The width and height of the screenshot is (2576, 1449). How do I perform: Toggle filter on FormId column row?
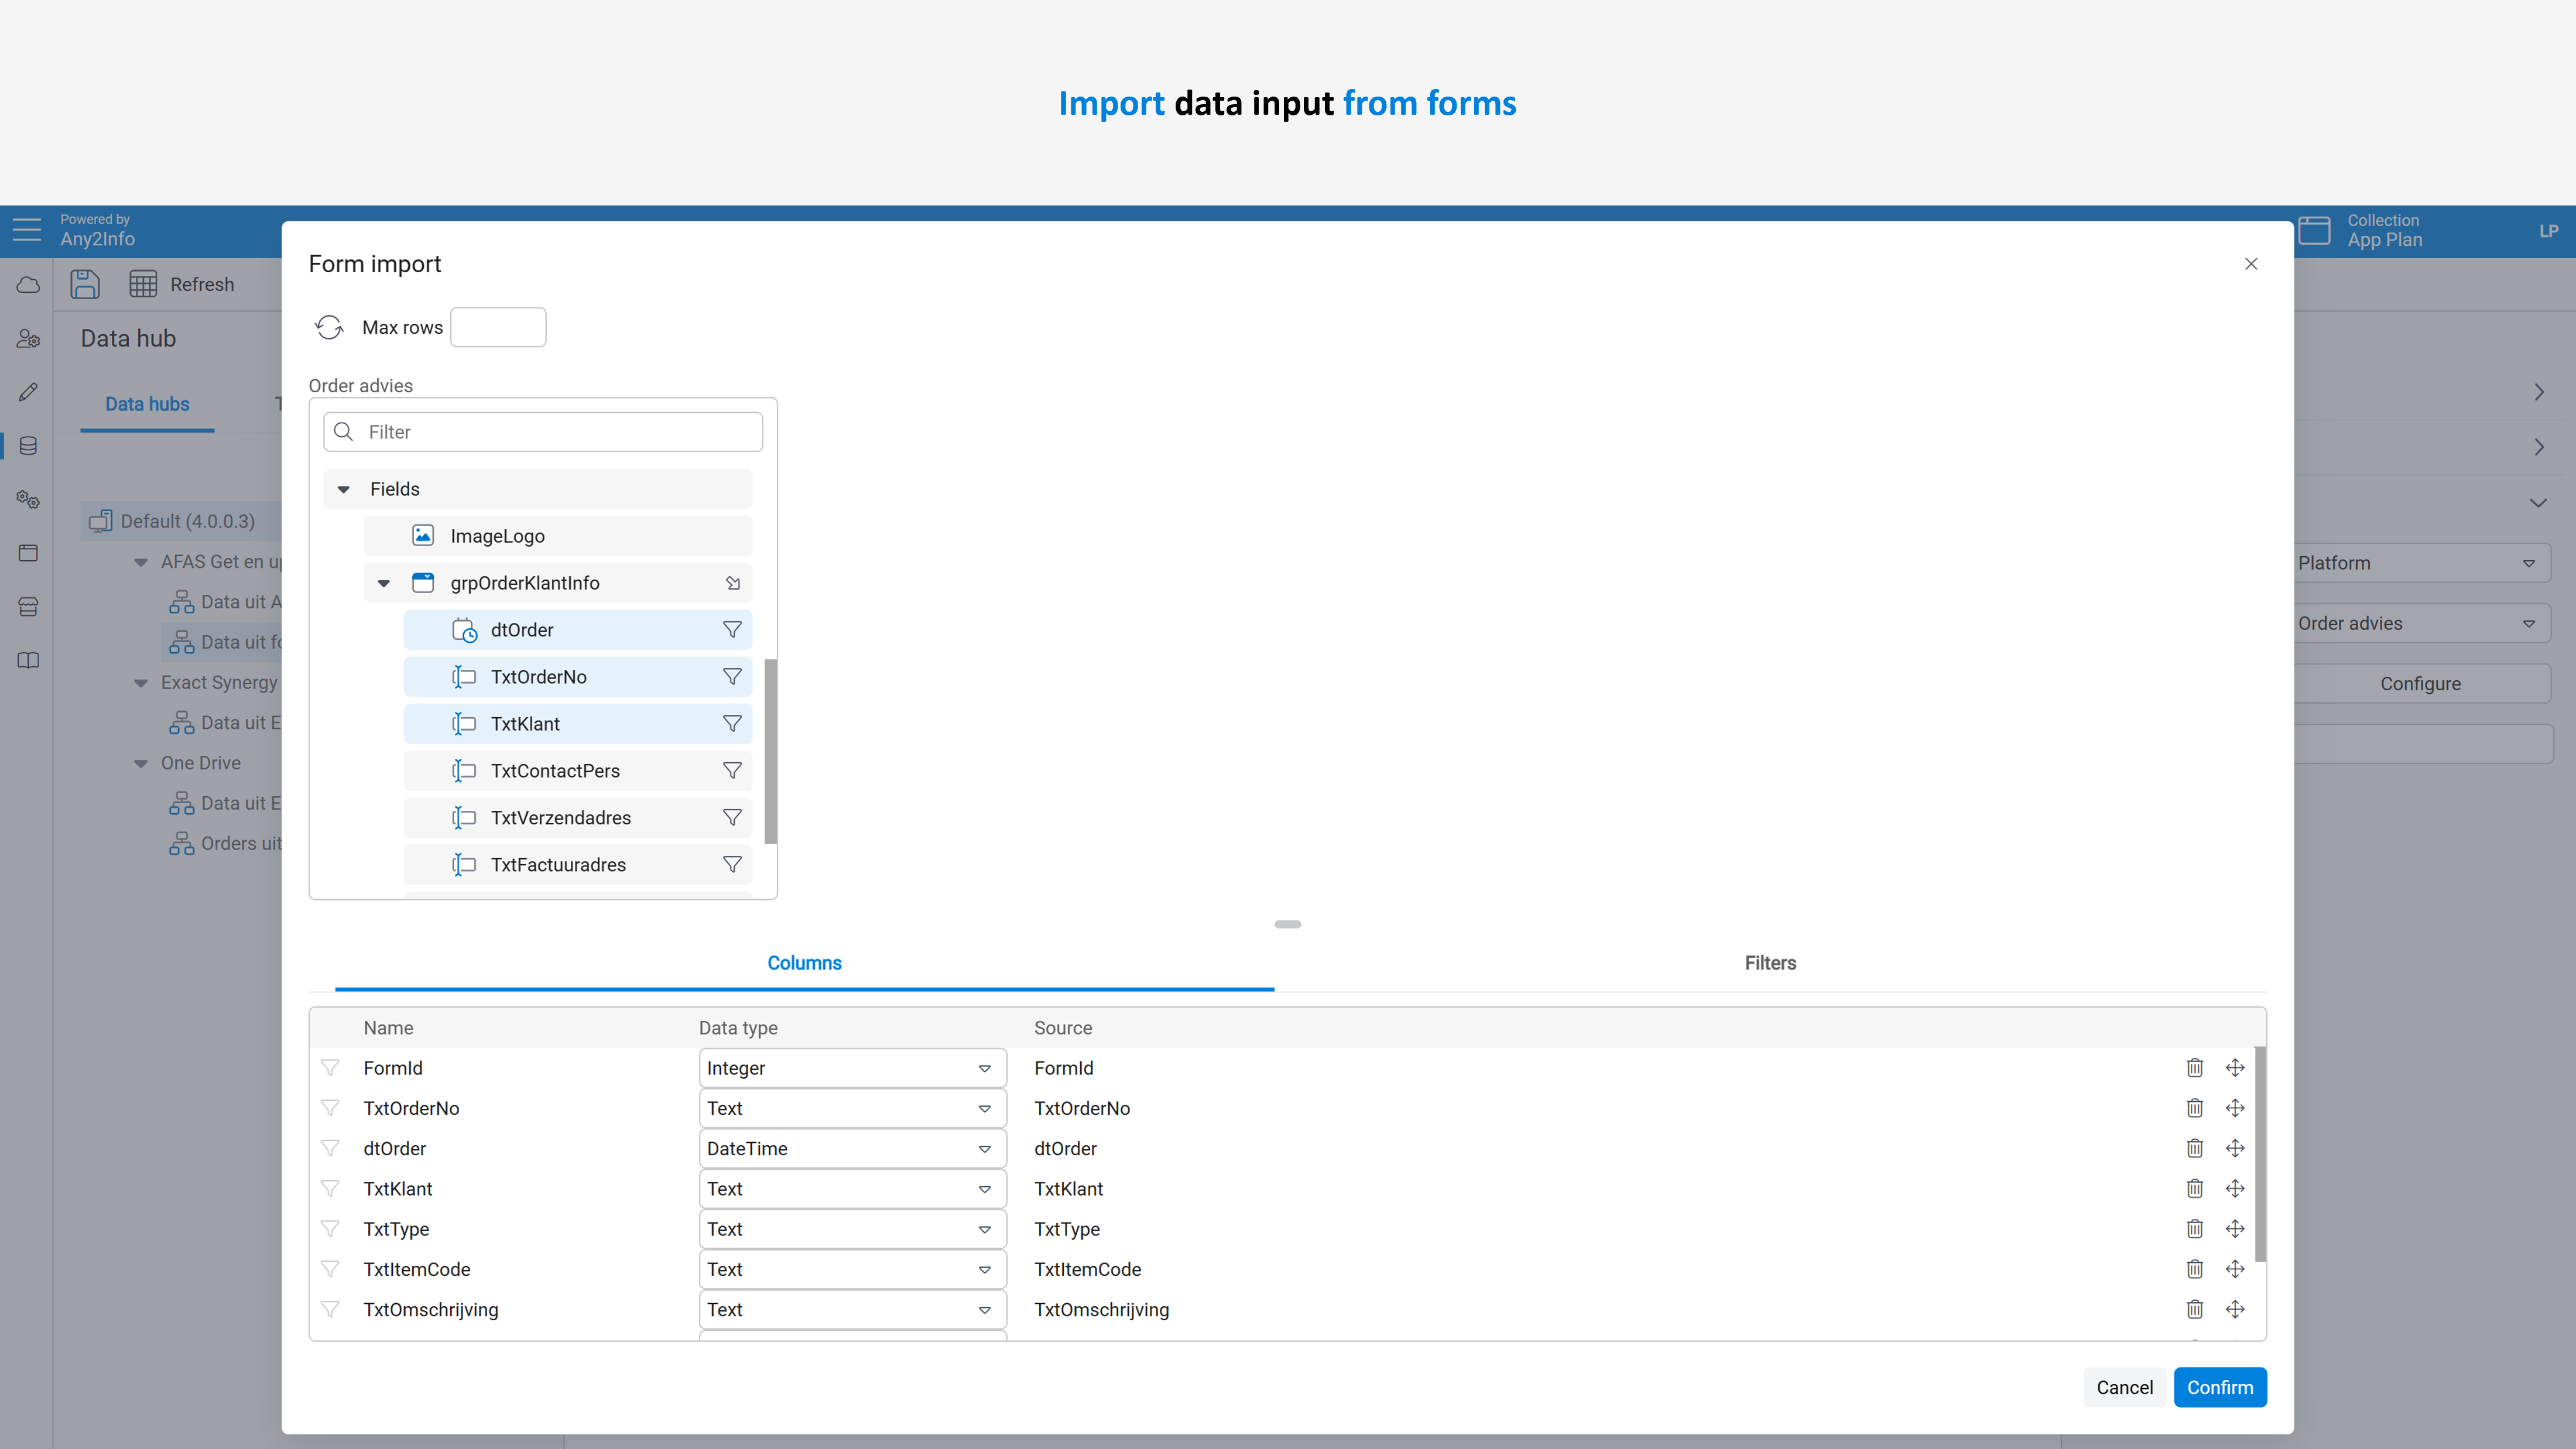point(330,1068)
